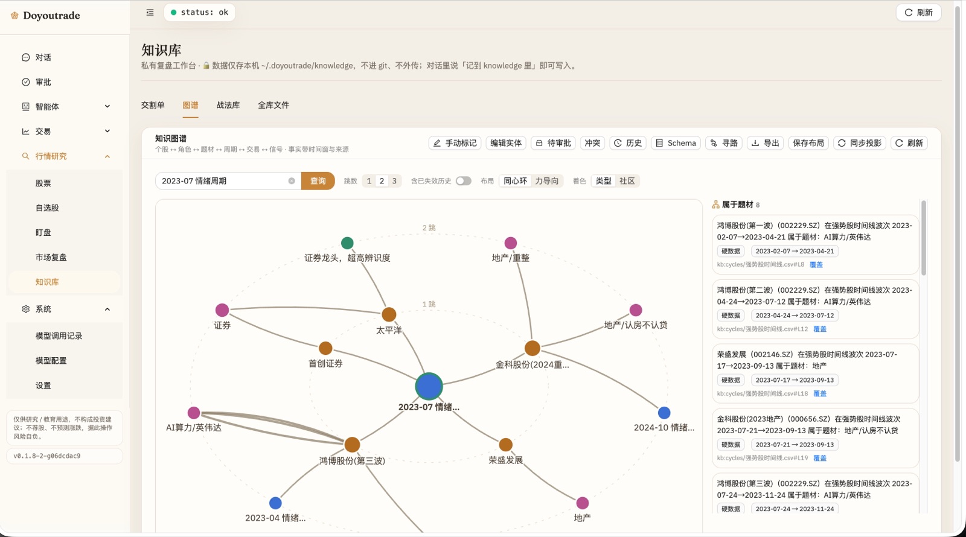This screenshot has height=537, width=966.
Task: Click 覆盖 link for 鸿博股份(第一波)
Action: click(x=816, y=265)
